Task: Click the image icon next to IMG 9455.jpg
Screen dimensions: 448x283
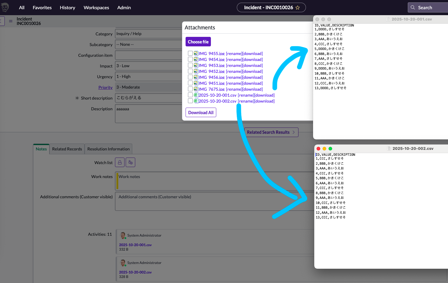Action: click(x=196, y=53)
